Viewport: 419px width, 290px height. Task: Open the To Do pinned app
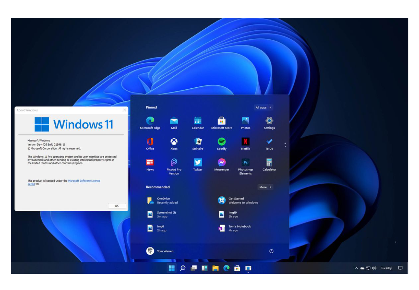(269, 144)
